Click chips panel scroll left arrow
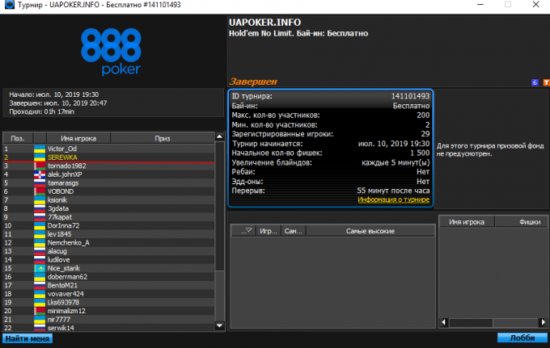 point(444,322)
